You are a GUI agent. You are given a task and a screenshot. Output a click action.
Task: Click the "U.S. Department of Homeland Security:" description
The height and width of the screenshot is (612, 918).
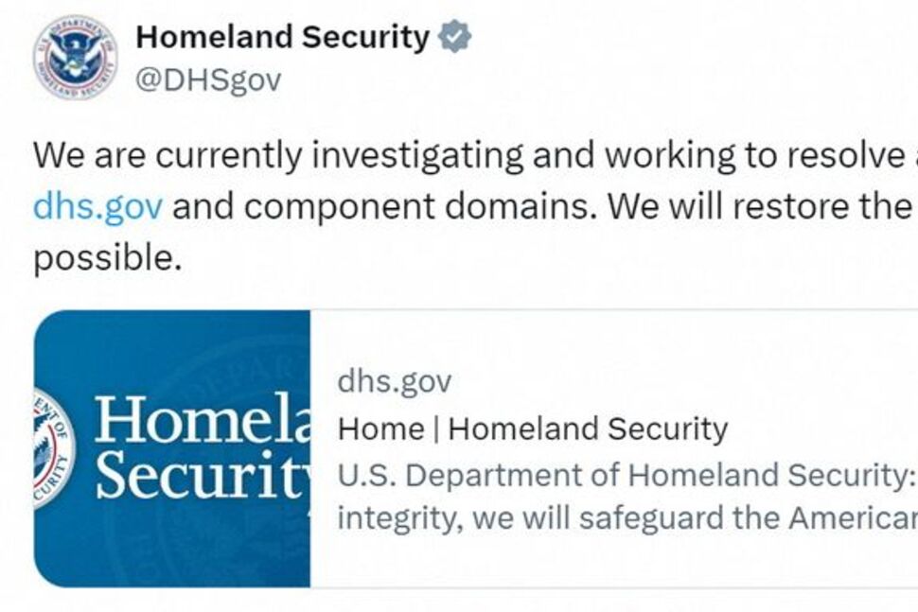coord(623,475)
